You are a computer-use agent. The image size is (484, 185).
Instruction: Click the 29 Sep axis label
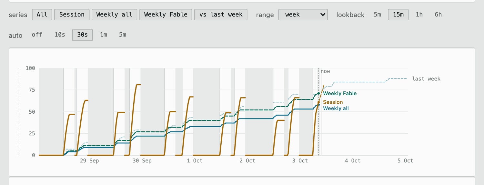pyautogui.click(x=89, y=161)
